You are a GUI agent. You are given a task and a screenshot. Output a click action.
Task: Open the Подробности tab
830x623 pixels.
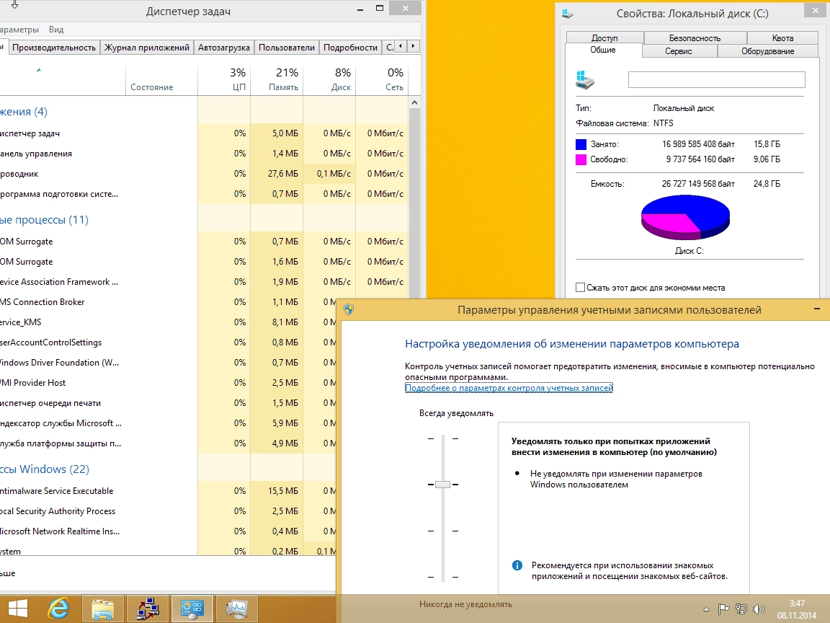tap(350, 47)
